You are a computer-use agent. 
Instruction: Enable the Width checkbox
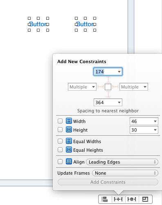pyautogui.click(x=60, y=121)
